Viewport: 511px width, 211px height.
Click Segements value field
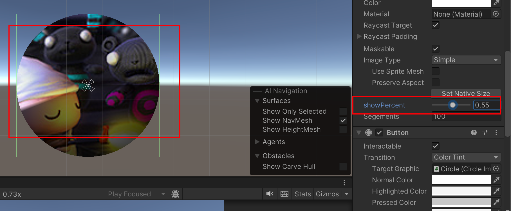coord(466,116)
